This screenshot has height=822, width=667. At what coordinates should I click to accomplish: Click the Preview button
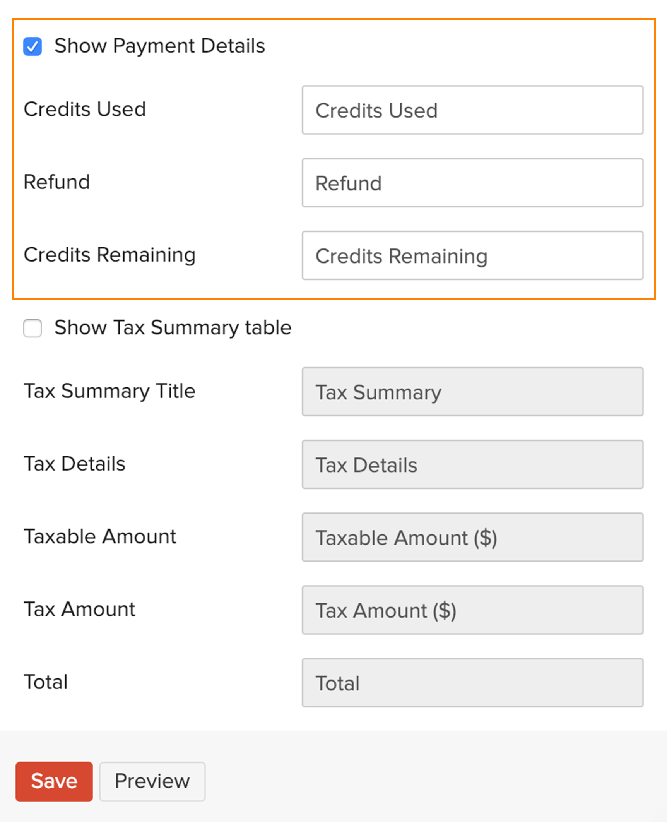152,781
